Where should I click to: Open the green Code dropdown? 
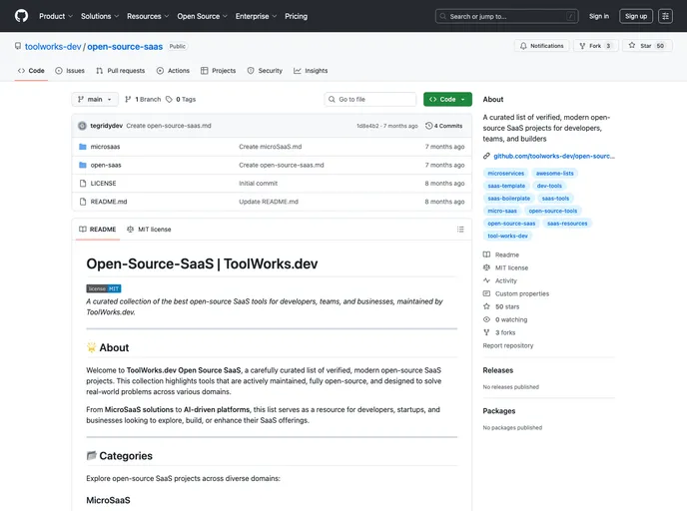[447, 100]
